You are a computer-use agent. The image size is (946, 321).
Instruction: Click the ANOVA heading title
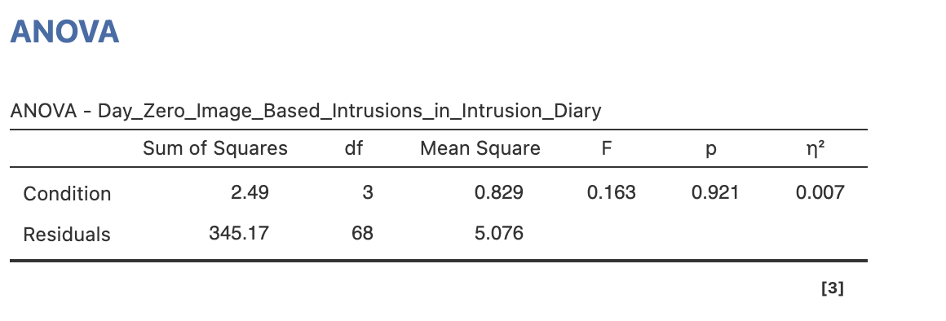coord(64,32)
